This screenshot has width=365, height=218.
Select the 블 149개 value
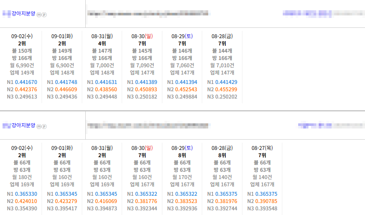click(x=62, y=51)
